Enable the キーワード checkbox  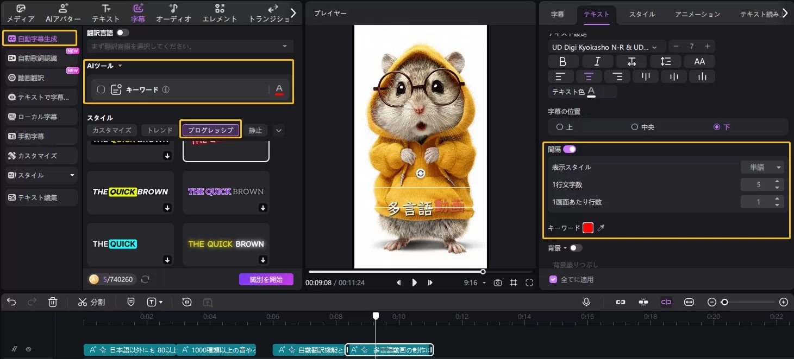101,89
